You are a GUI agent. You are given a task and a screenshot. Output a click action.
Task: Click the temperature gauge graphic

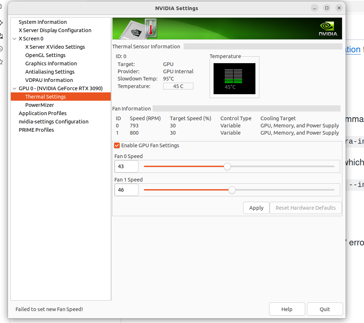pyautogui.click(x=234, y=79)
